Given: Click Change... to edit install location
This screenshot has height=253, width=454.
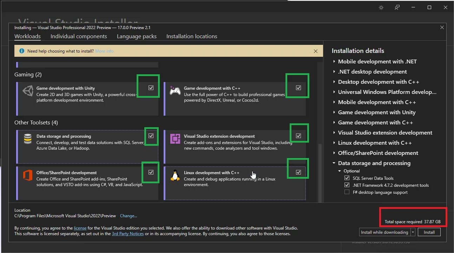Looking at the screenshot, I should tap(129, 216).
